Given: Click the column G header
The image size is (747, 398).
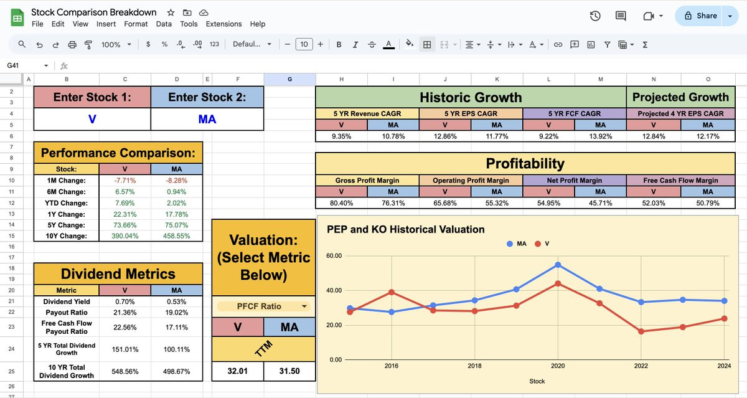Looking at the screenshot, I should pyautogui.click(x=289, y=79).
